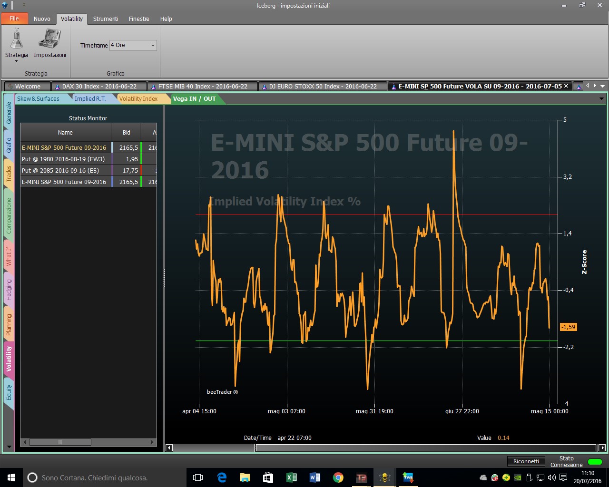Open the Strumenti menu
The height and width of the screenshot is (487, 609).
[105, 19]
